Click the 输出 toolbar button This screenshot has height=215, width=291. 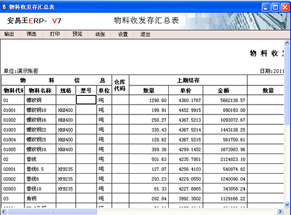(x=9, y=34)
